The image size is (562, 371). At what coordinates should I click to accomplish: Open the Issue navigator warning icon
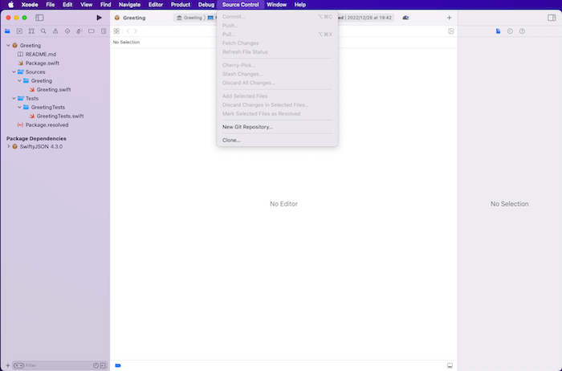(55, 31)
